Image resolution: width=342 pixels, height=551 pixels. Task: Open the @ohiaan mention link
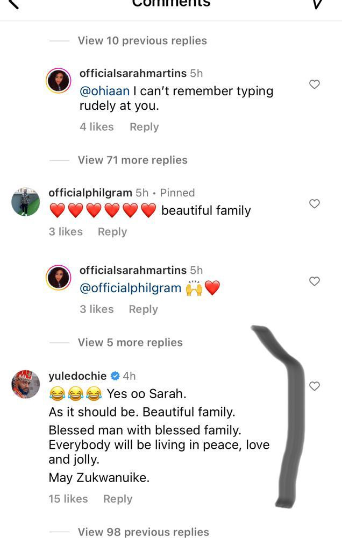(104, 91)
